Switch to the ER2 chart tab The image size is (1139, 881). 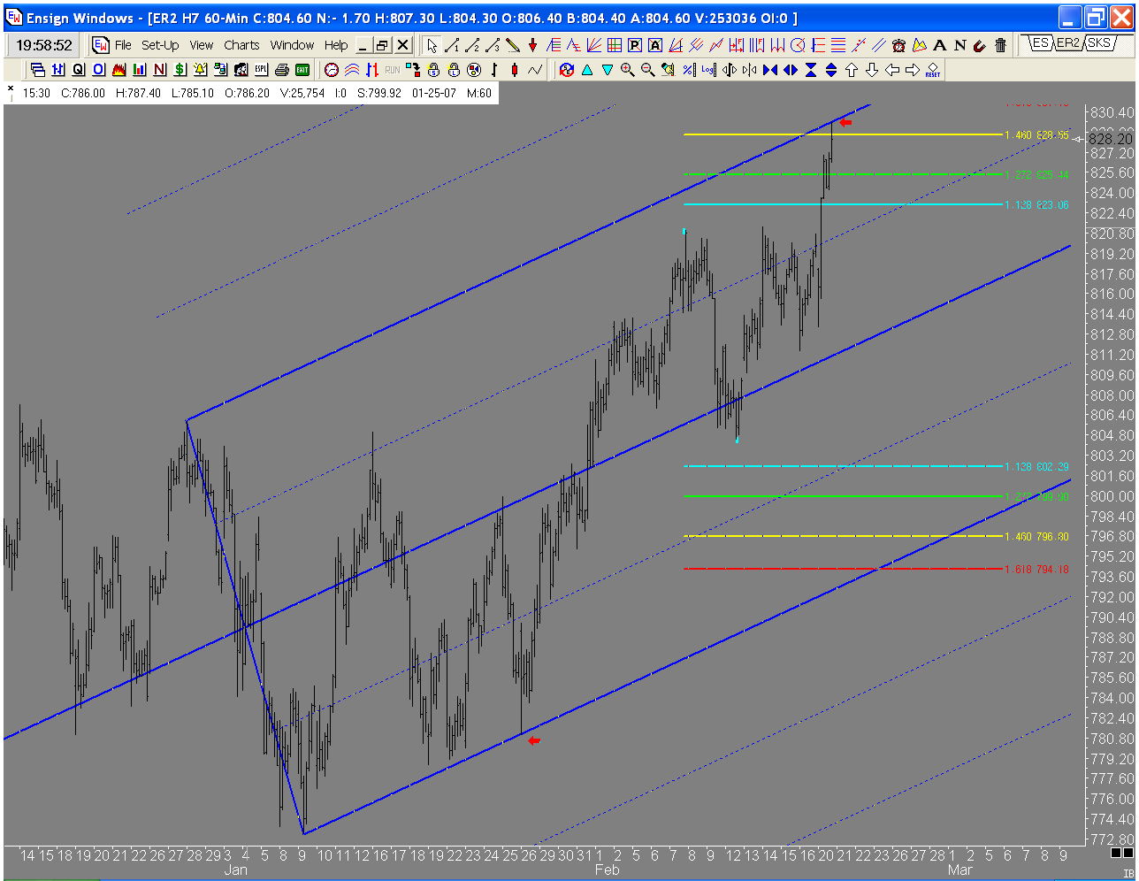tap(1067, 43)
